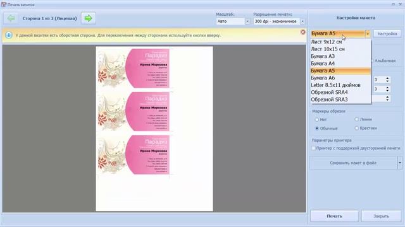This screenshot has height=227, width=405.
Task: Choose Бумага A4 from list
Action: [340, 63]
